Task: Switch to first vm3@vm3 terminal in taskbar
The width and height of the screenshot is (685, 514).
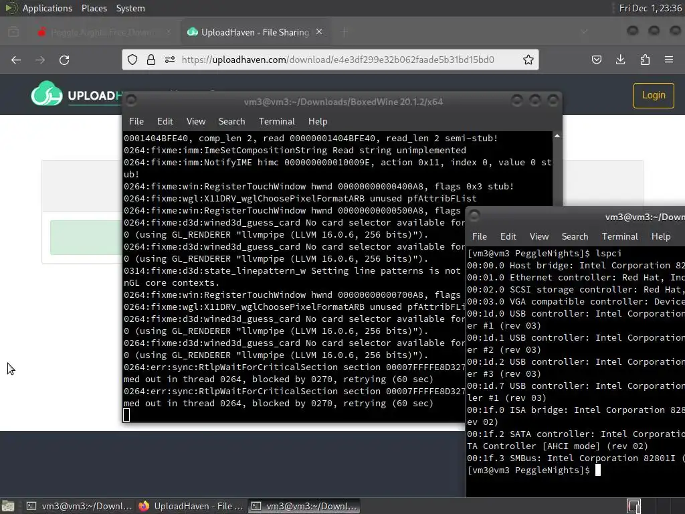Action: tap(79, 506)
